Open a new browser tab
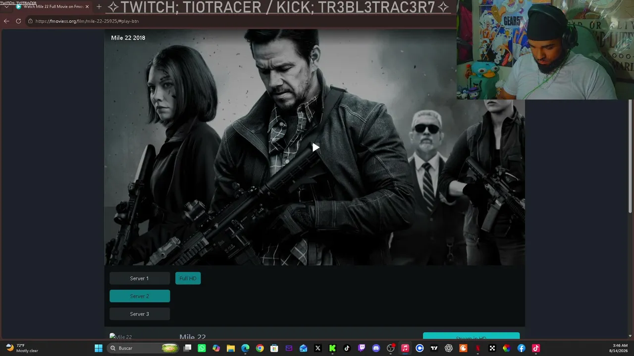Viewport: 634px width, 356px height. (99, 6)
